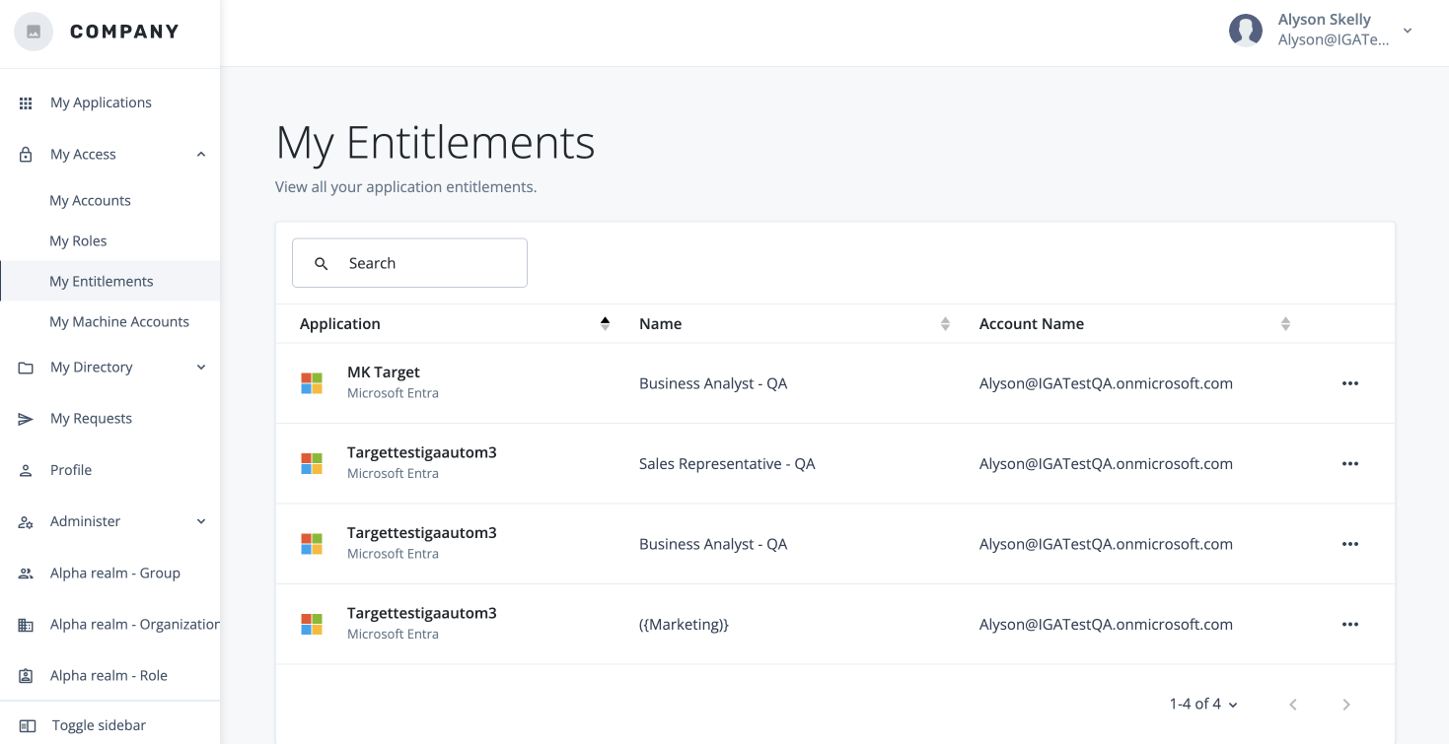Click the My Requests arrow icon
1449x744 pixels.
tap(25, 418)
